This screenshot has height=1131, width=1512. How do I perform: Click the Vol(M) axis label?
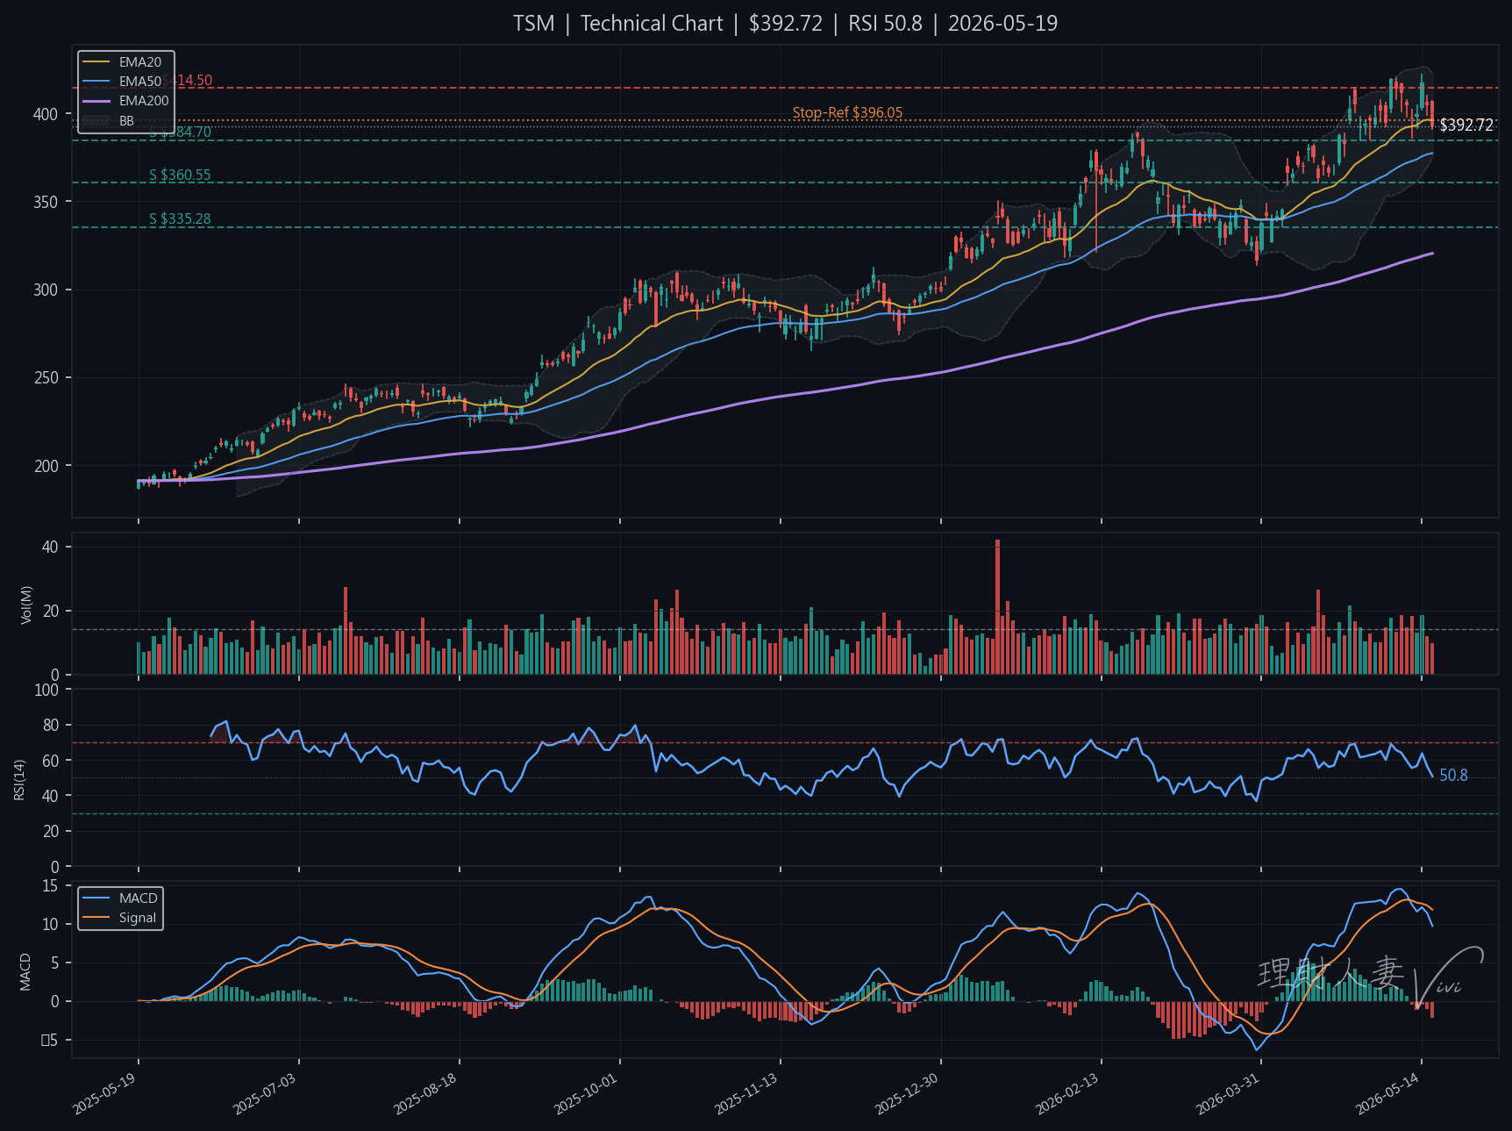click(x=26, y=605)
